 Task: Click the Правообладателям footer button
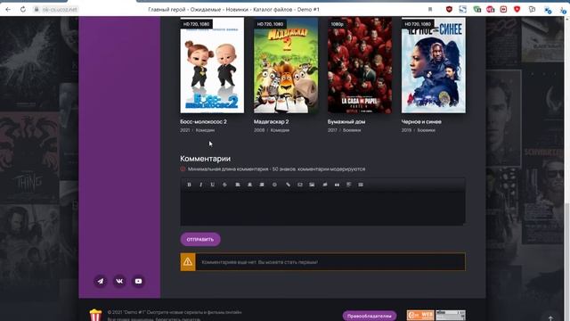[370, 316]
